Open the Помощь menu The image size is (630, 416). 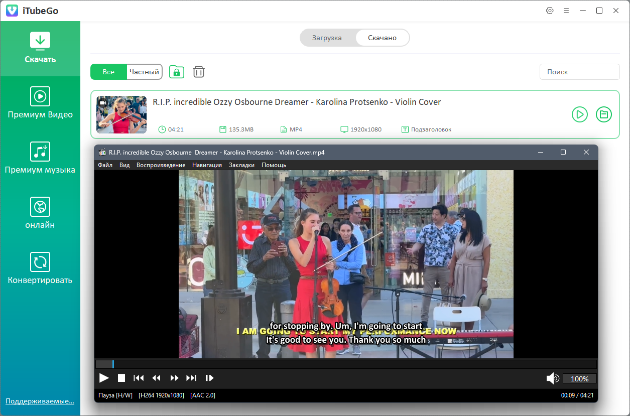pyautogui.click(x=274, y=165)
